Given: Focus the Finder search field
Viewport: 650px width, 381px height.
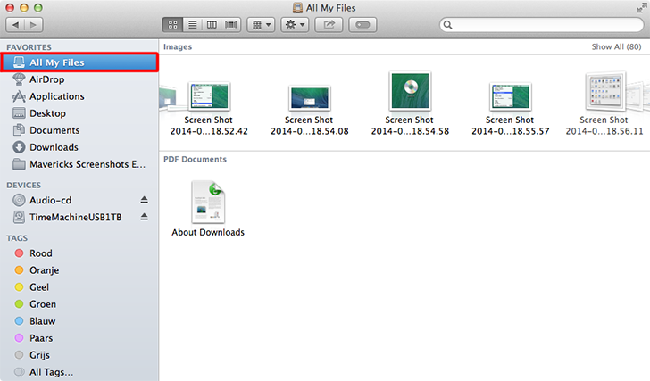Looking at the screenshot, I should (x=542, y=25).
